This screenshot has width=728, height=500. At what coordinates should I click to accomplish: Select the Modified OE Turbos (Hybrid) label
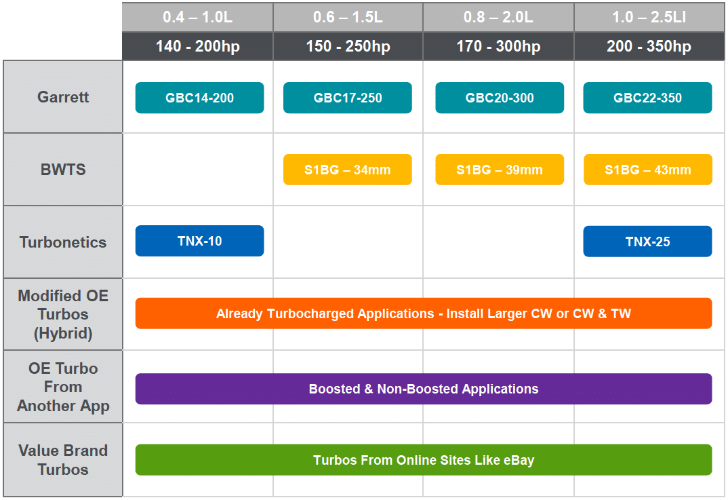pos(63,314)
